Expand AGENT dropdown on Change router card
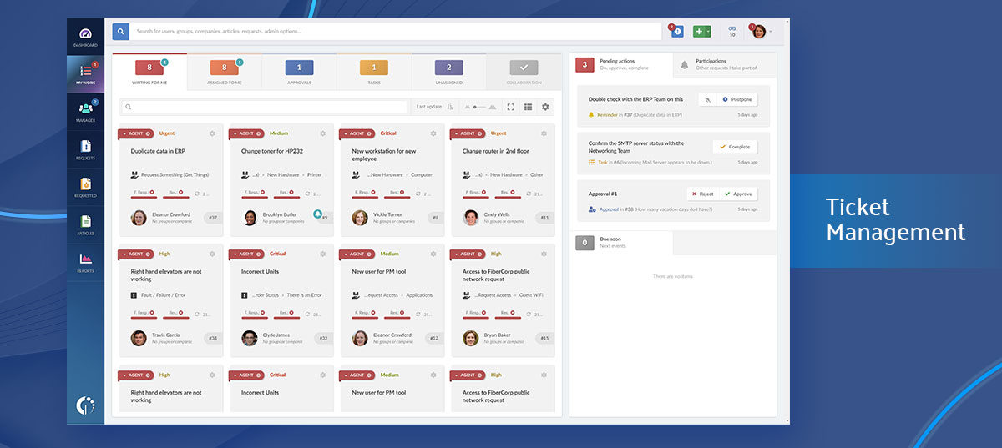Screen dimensions: 1002x448 456,133
